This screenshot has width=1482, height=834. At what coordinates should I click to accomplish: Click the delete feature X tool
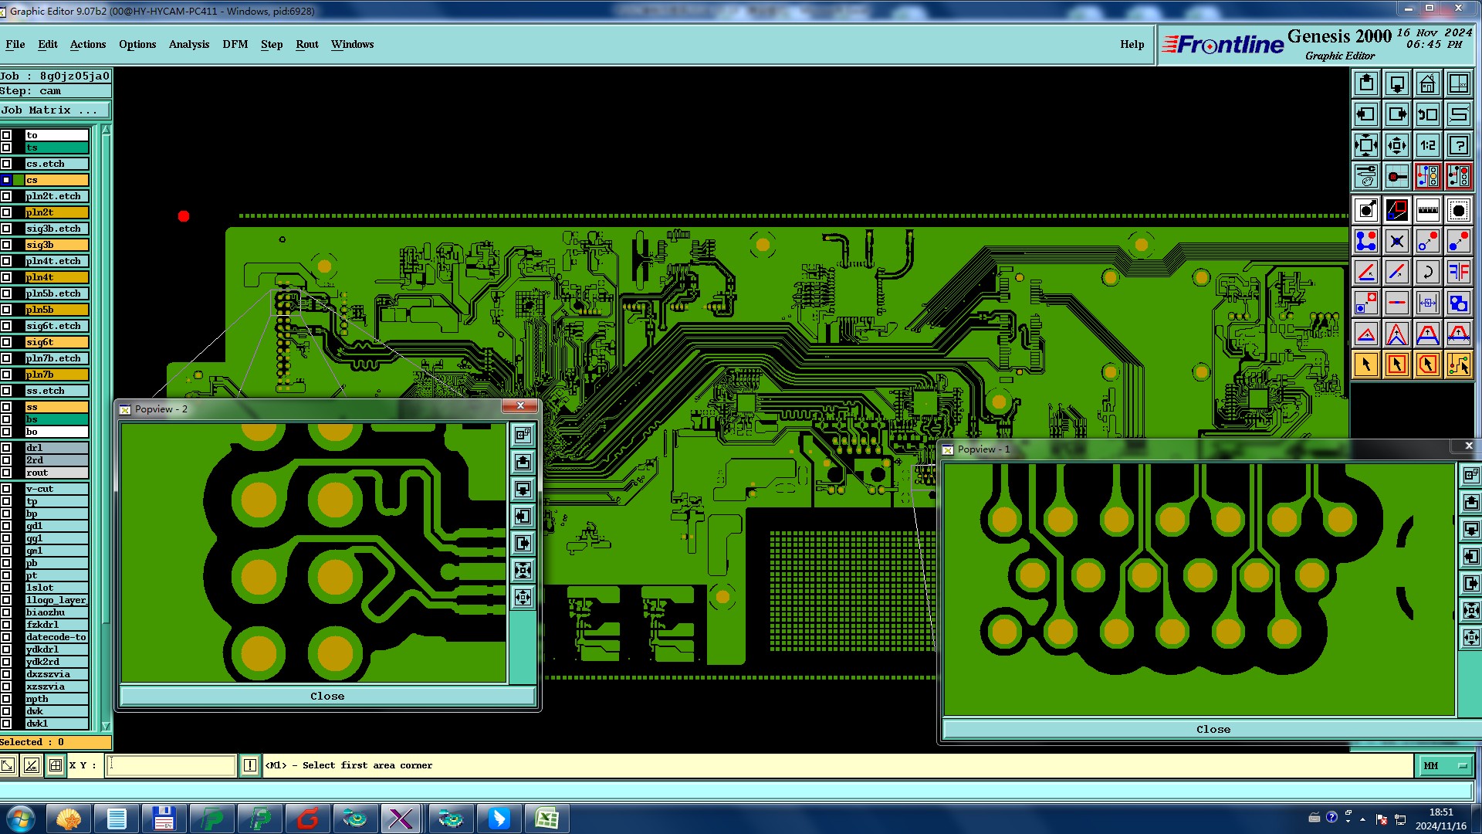[1396, 241]
